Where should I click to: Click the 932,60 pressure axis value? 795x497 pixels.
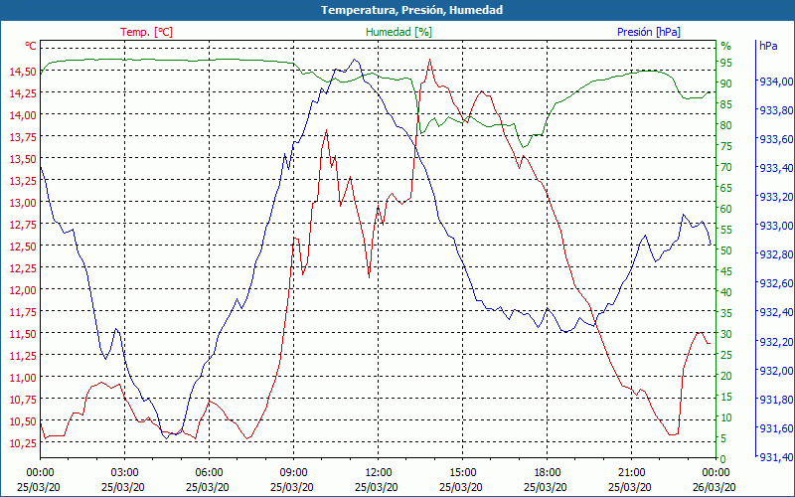point(776,283)
